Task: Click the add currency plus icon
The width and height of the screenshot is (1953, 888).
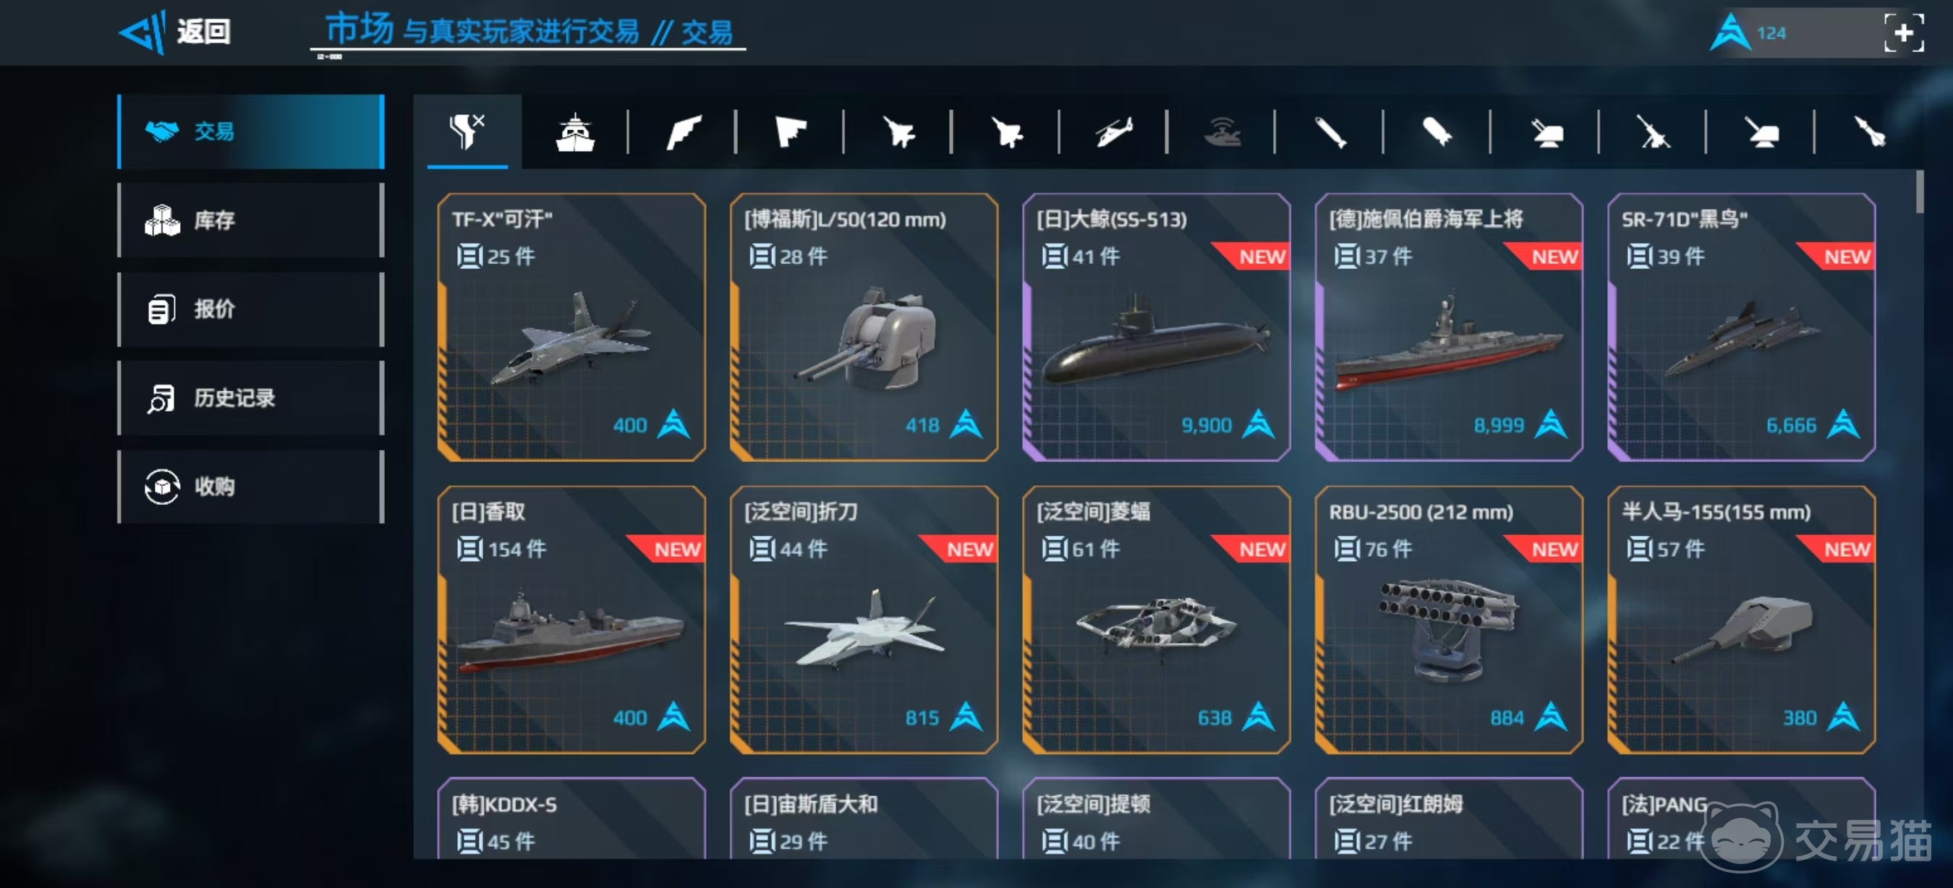Action: [x=1904, y=33]
